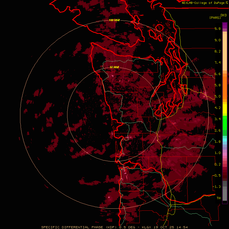Click the DKD unit label above the scale
Viewport: 229px width, 229px height.
pyautogui.click(x=224, y=15)
